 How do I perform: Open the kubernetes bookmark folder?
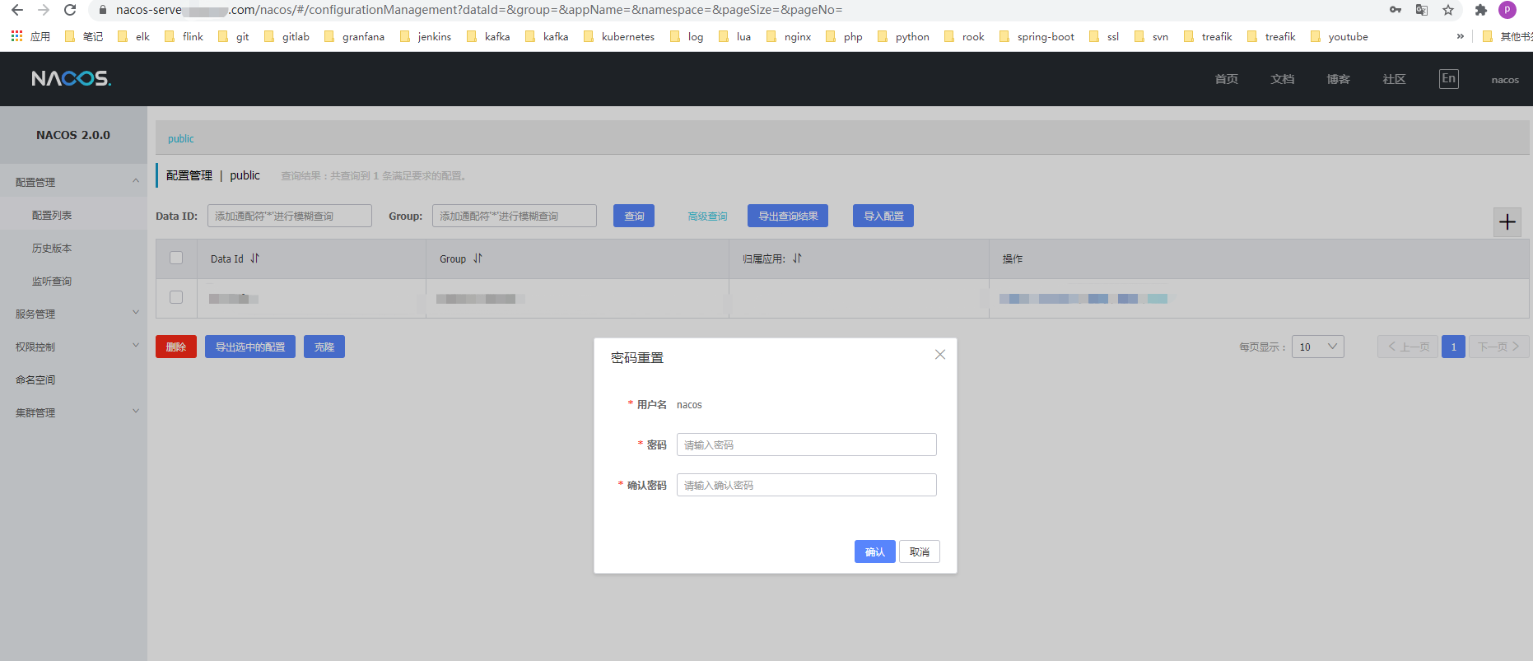(619, 36)
